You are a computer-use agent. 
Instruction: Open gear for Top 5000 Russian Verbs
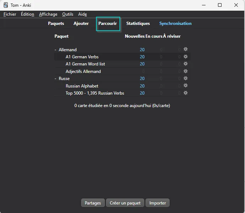pyautogui.click(x=185, y=93)
